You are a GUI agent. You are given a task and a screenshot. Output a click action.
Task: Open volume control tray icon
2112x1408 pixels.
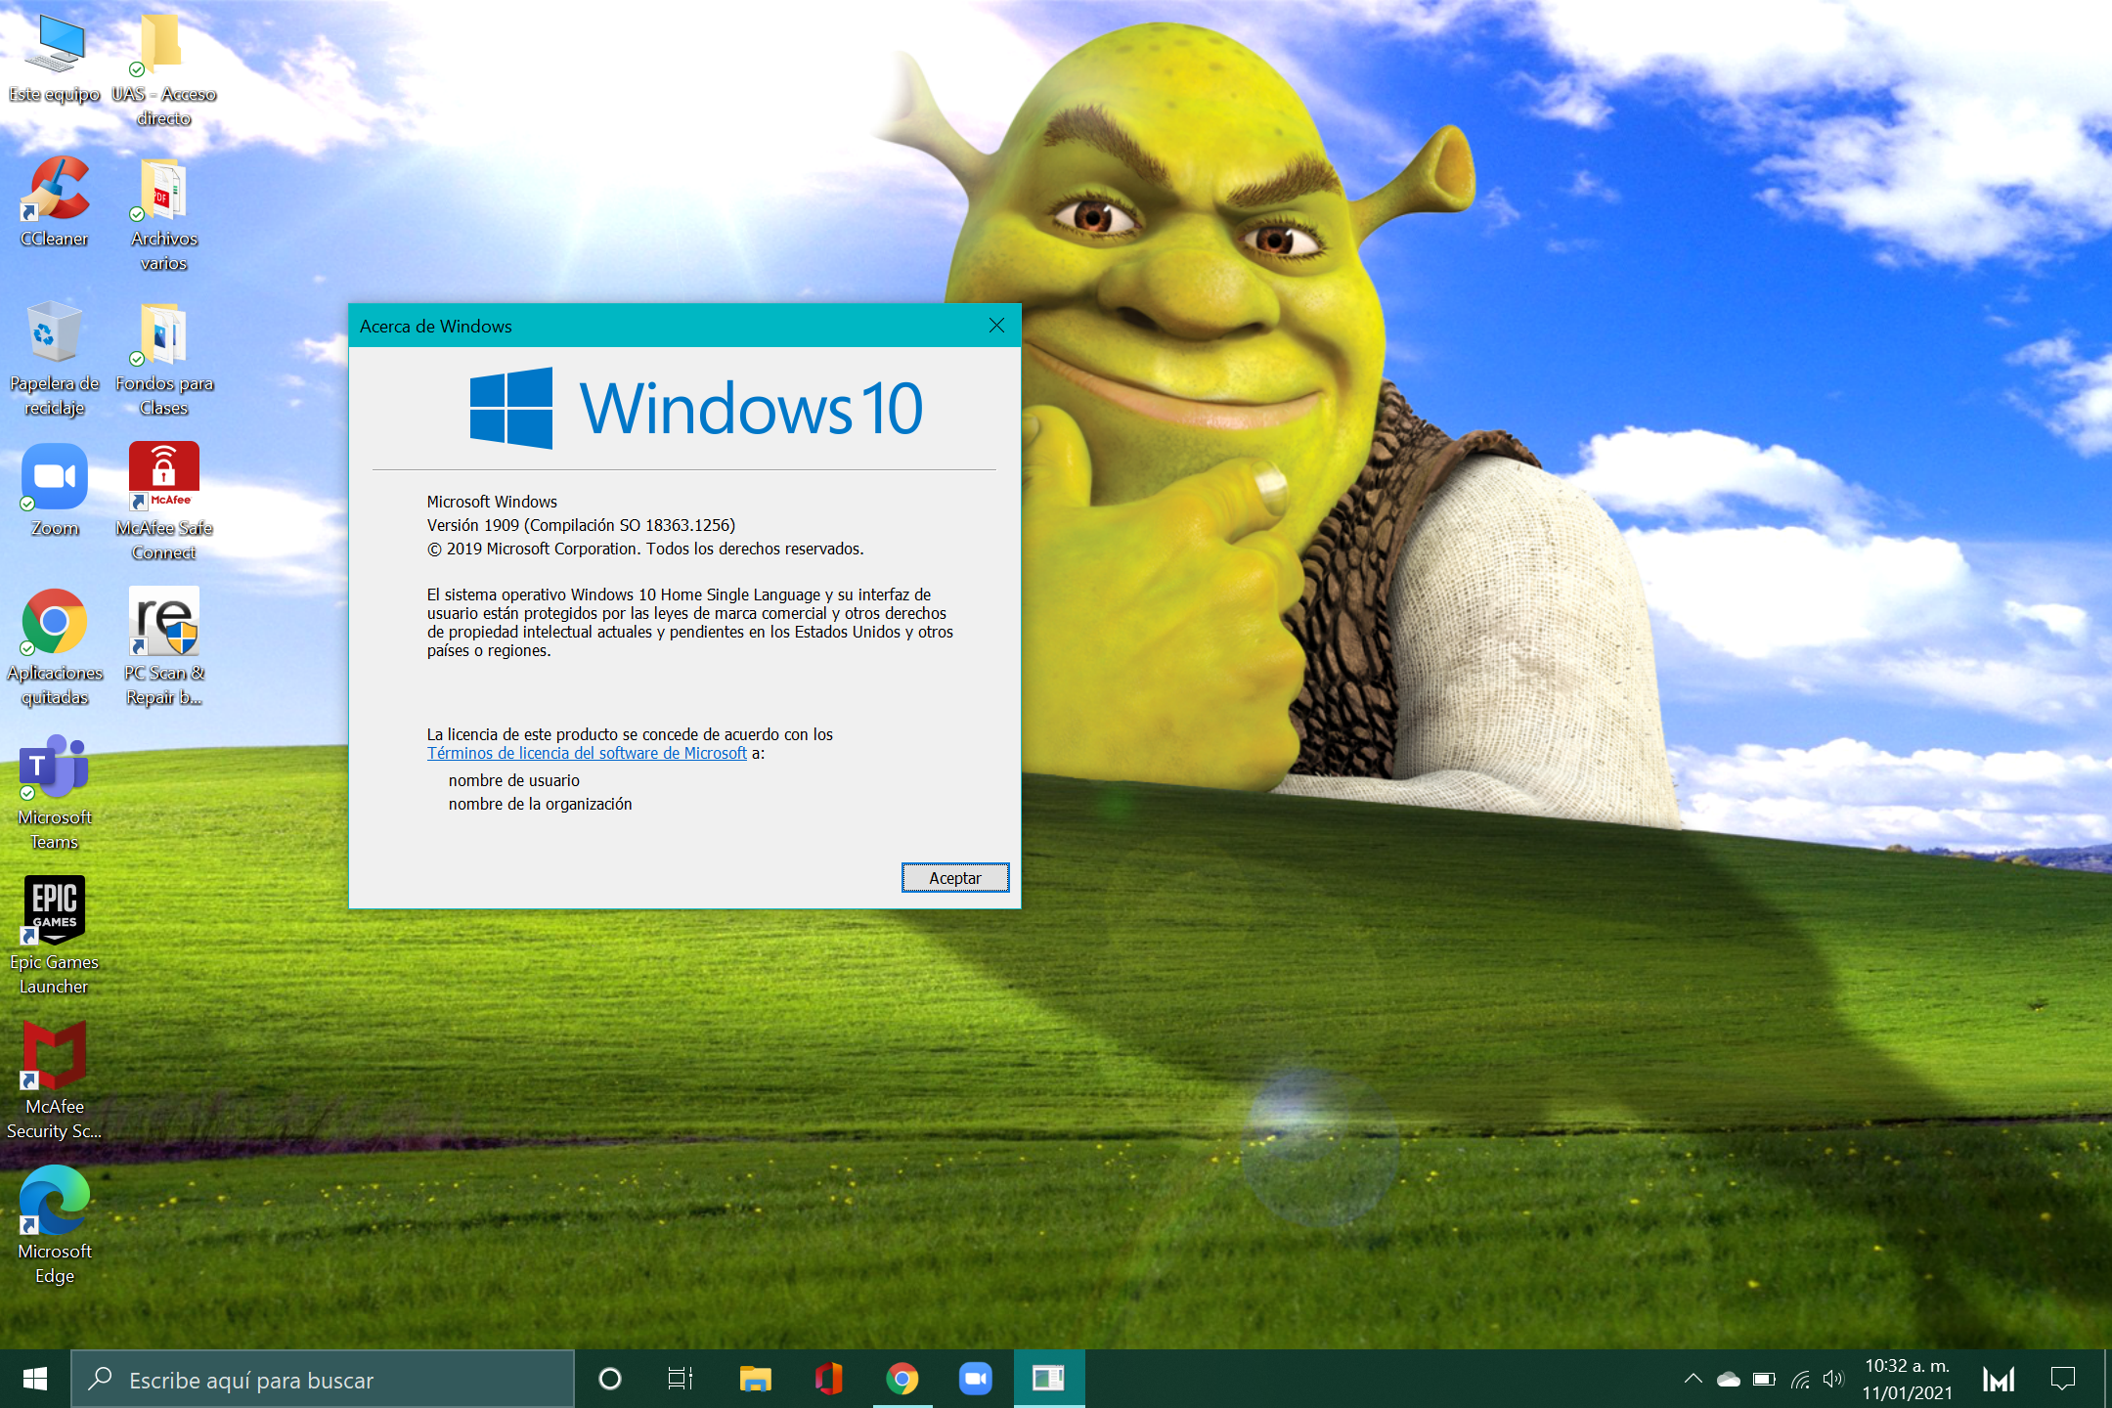pos(1833,1380)
